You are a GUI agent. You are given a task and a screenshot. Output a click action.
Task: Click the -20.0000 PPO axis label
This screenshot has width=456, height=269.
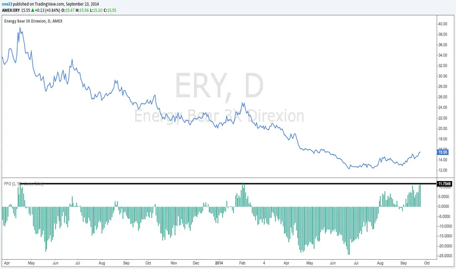click(444, 246)
